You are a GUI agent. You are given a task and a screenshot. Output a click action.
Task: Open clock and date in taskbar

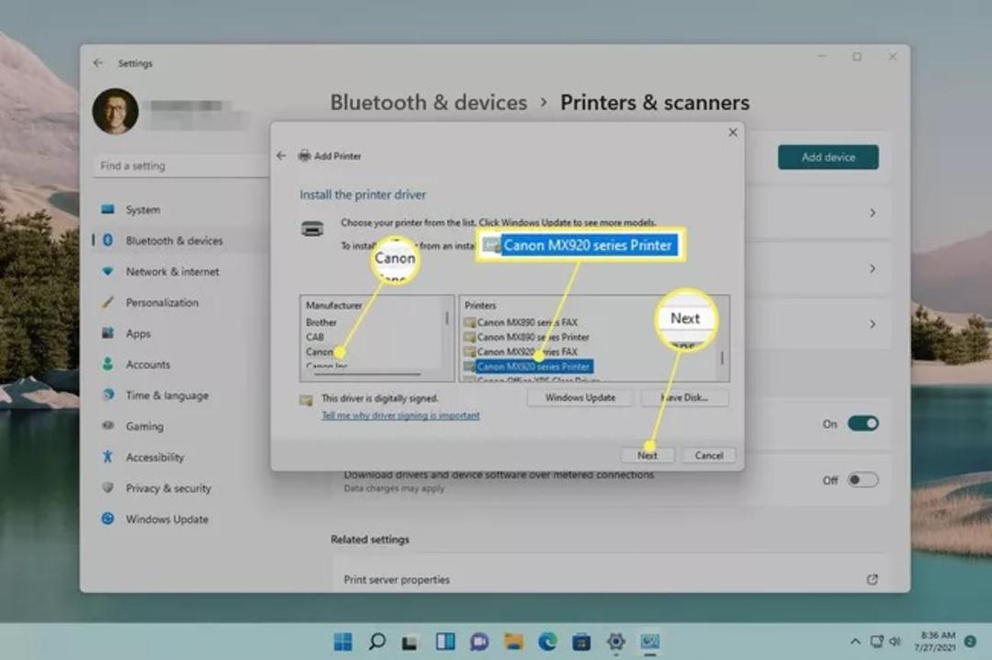pyautogui.click(x=934, y=642)
